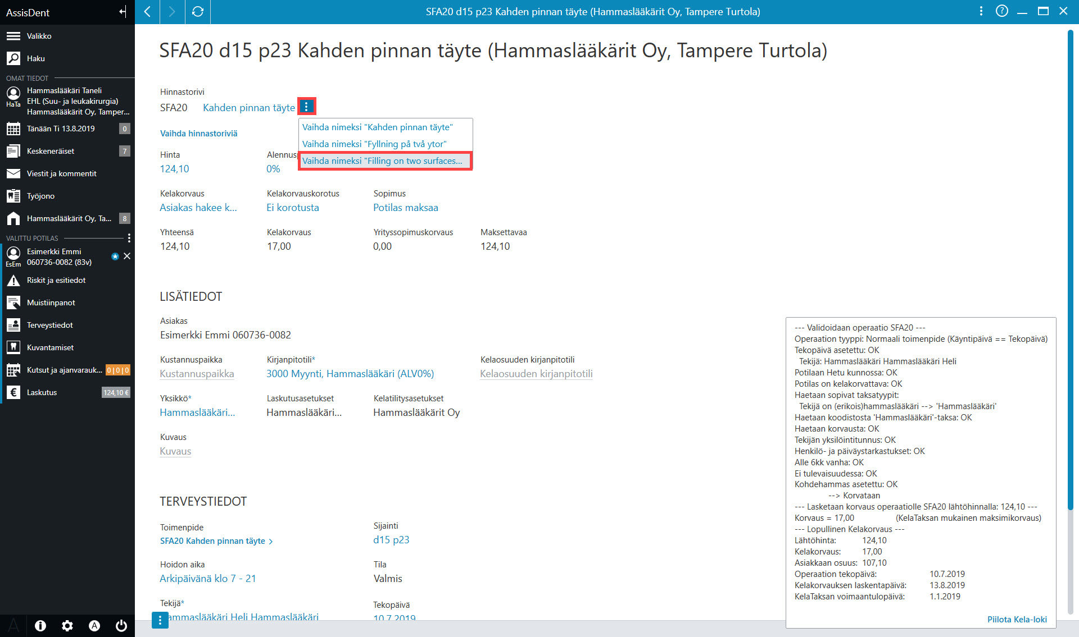Open today's calendar Tänään Ti 13.8.2019
This screenshot has height=637, width=1079.
(67, 129)
